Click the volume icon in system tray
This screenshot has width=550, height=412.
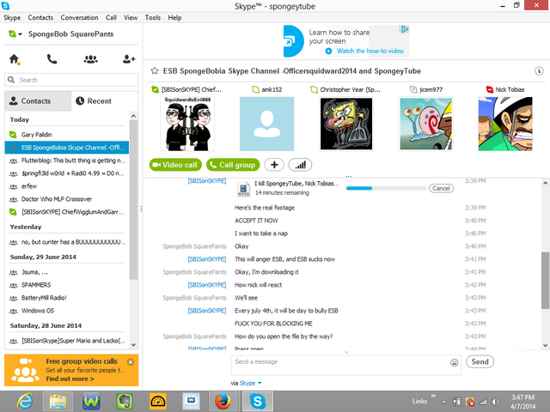495,402
